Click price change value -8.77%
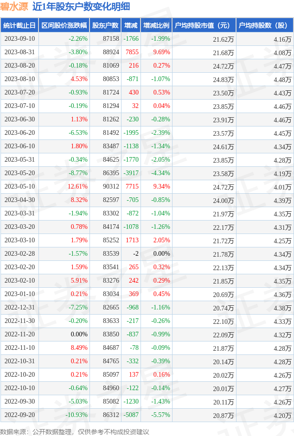 (x=78, y=173)
